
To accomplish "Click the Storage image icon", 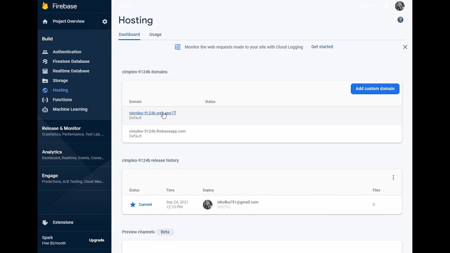I will [x=45, y=81].
